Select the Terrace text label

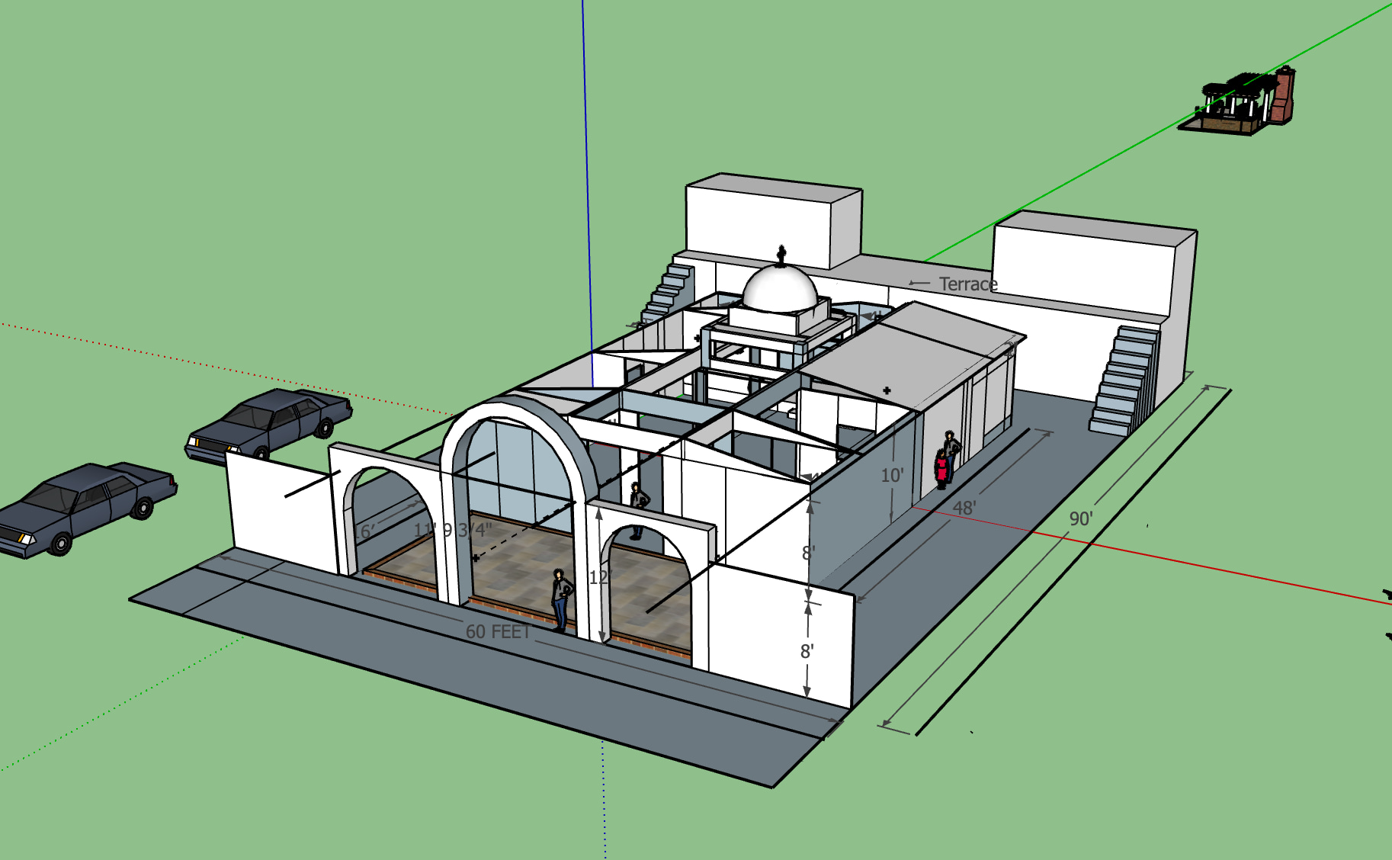pos(967,284)
